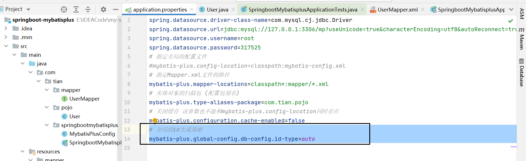Click the mapper-locations property line

[239, 84]
